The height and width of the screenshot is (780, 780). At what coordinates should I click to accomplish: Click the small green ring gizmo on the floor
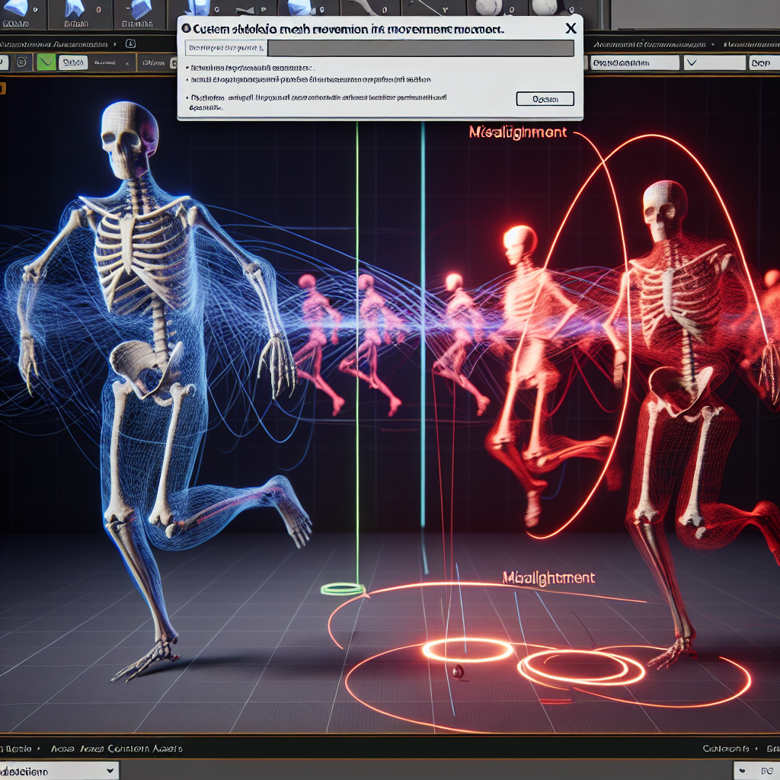tap(343, 588)
